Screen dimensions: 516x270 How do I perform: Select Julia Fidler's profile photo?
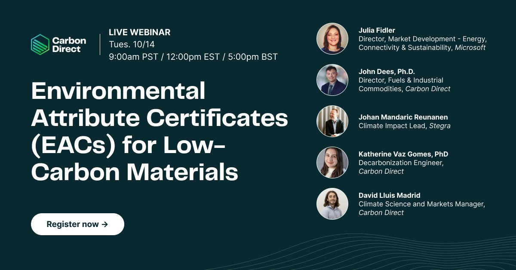click(x=332, y=38)
